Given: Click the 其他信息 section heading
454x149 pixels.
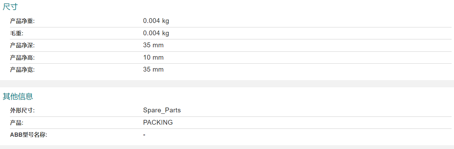Looking at the screenshot, I should click(x=18, y=96).
